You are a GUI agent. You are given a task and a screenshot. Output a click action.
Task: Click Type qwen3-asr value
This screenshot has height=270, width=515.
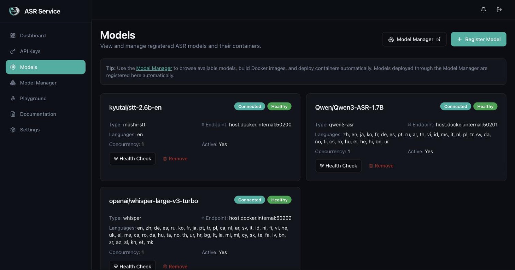(342, 125)
